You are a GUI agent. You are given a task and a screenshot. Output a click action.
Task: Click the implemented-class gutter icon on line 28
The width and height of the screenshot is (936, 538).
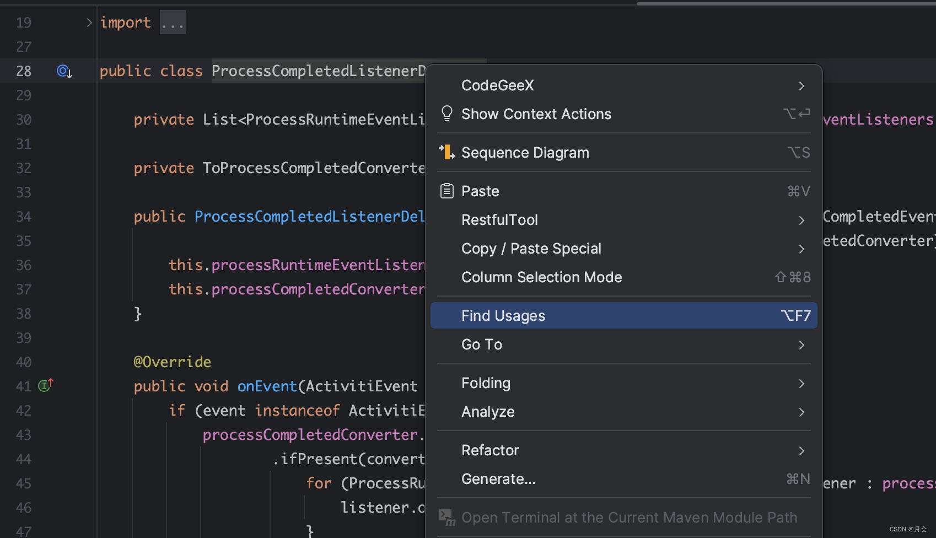point(64,71)
